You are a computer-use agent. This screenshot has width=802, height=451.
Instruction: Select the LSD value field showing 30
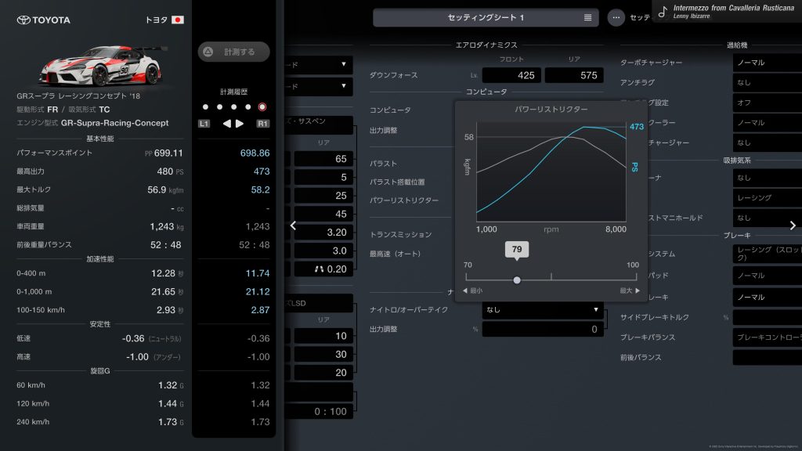tap(323, 354)
